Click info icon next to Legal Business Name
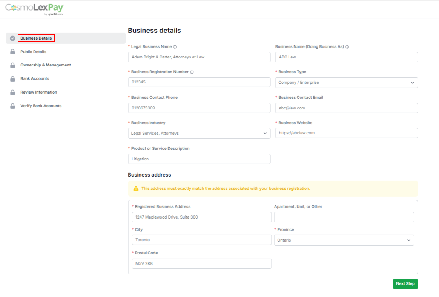 click(175, 47)
